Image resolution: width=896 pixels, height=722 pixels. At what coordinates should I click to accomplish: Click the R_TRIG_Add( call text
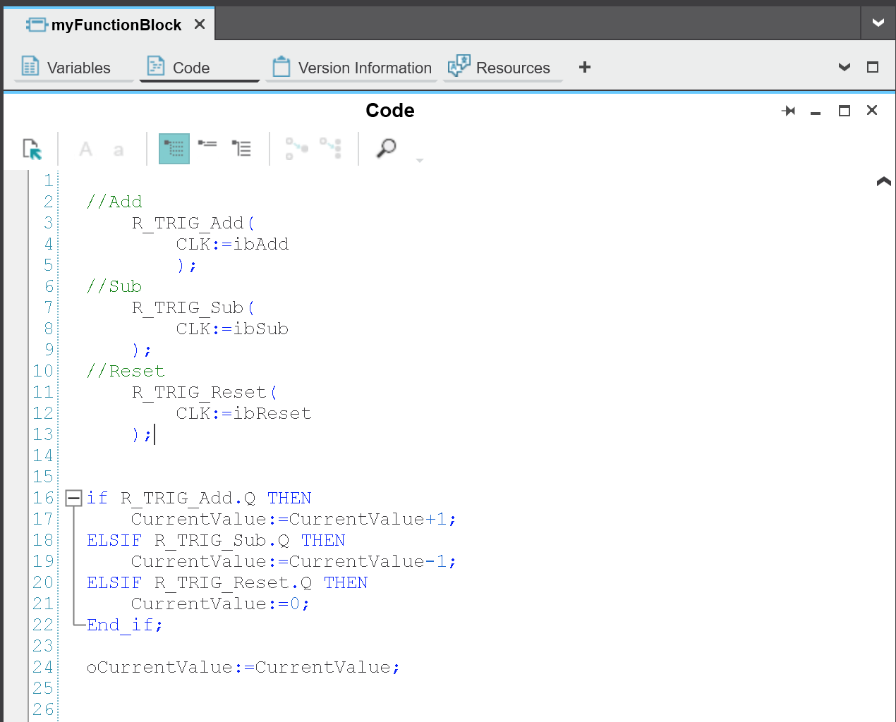click(x=193, y=223)
